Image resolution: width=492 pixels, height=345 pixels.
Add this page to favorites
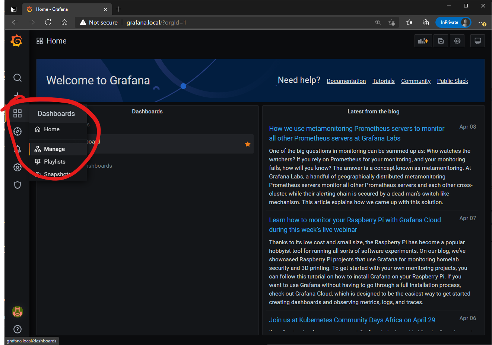click(391, 22)
